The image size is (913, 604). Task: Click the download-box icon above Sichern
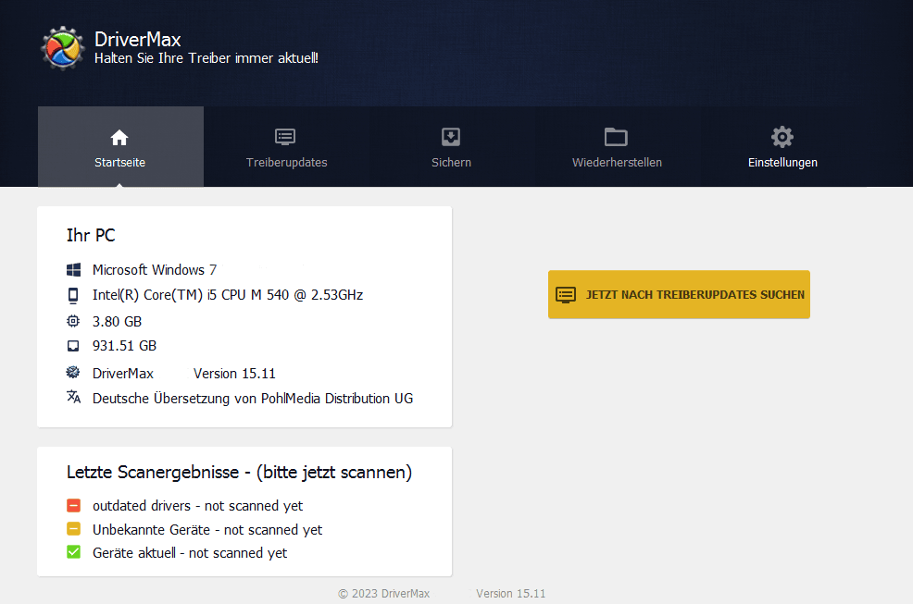[451, 137]
